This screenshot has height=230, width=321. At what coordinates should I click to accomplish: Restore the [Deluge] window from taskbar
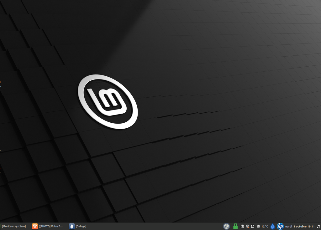(x=81, y=226)
